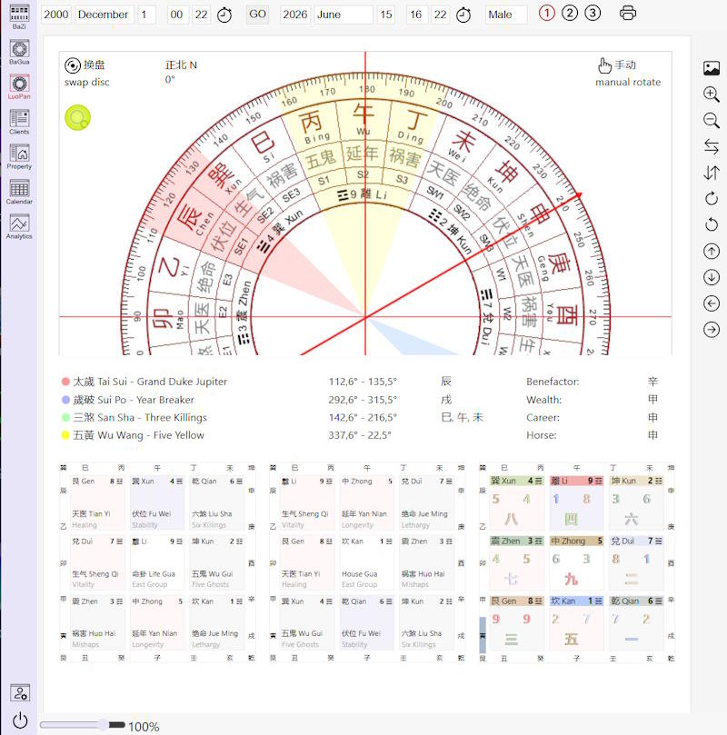Click the horizontal flip arrows icon
This screenshot has height=735, width=727.
coord(711,146)
